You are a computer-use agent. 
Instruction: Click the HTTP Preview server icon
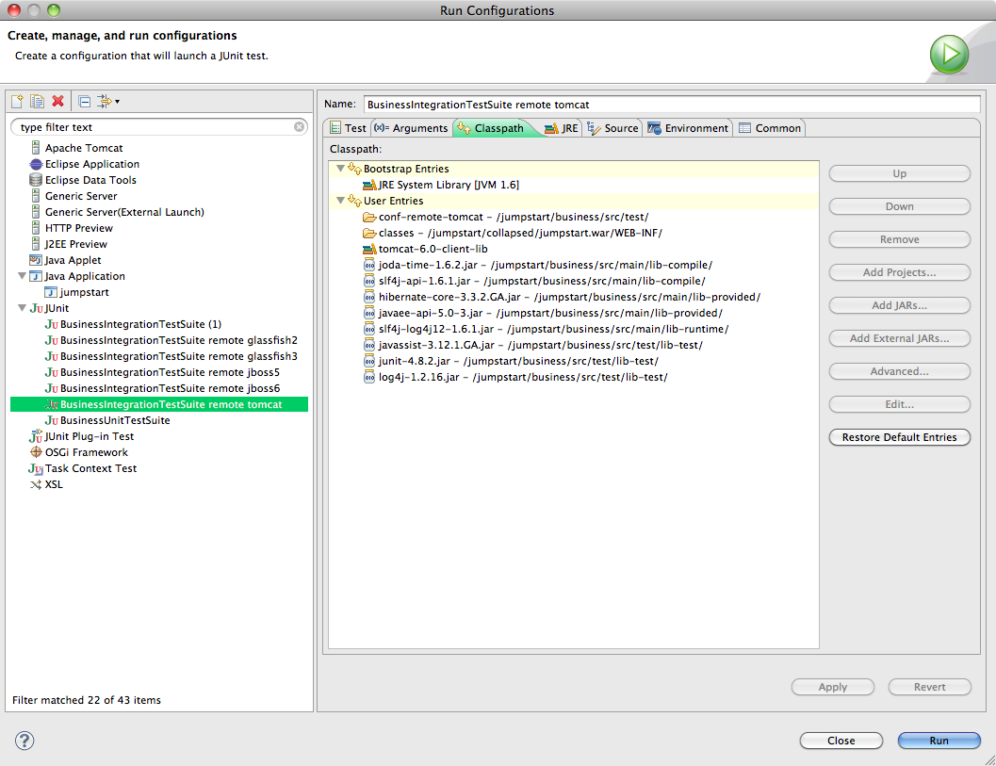pyautogui.click(x=36, y=228)
